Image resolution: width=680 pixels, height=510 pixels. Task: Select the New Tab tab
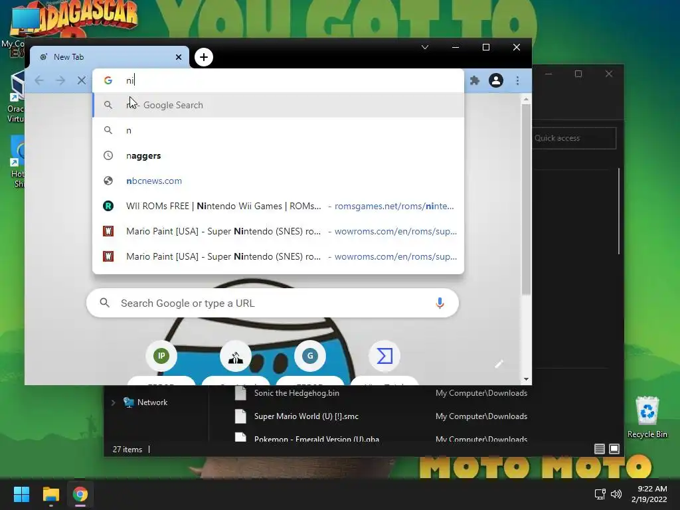click(x=110, y=57)
